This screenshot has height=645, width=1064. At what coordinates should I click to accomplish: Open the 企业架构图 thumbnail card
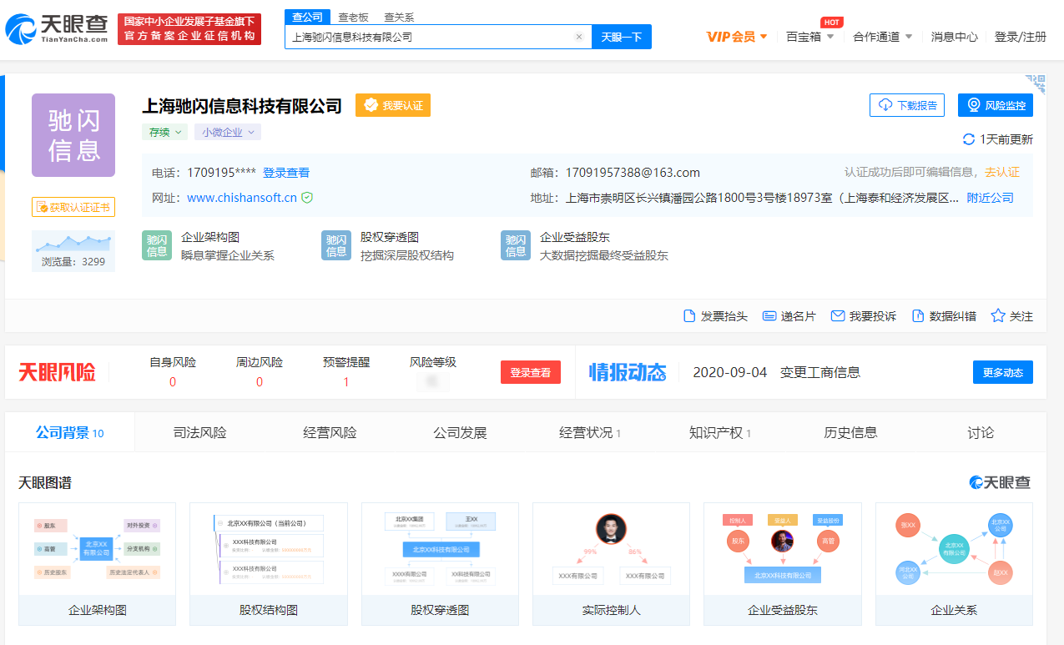point(98,564)
